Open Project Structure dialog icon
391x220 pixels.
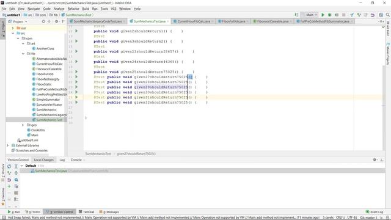381,15
